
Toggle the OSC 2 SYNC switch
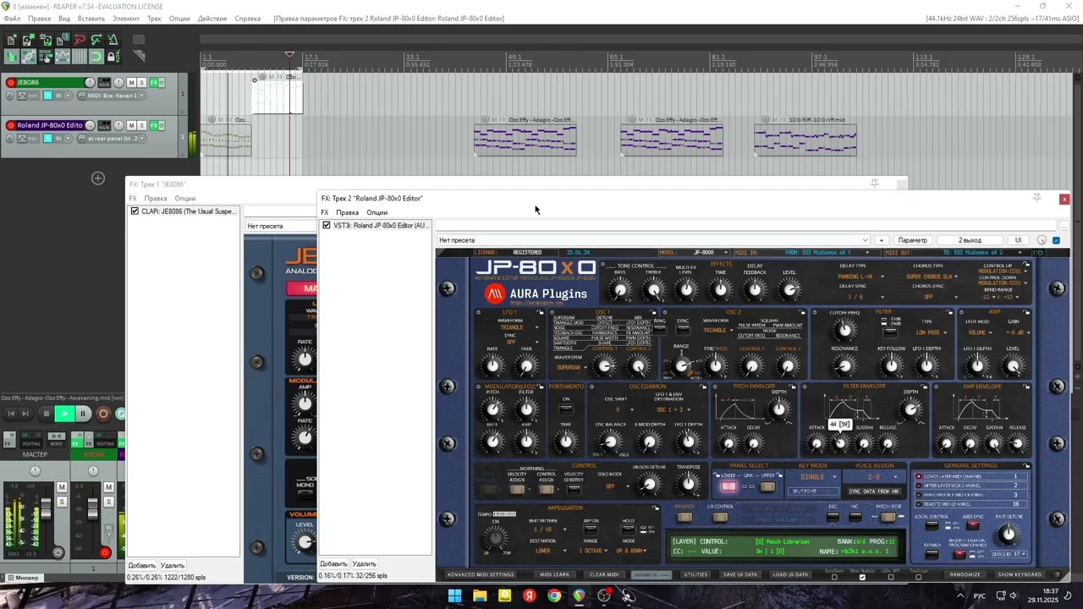[x=683, y=329]
